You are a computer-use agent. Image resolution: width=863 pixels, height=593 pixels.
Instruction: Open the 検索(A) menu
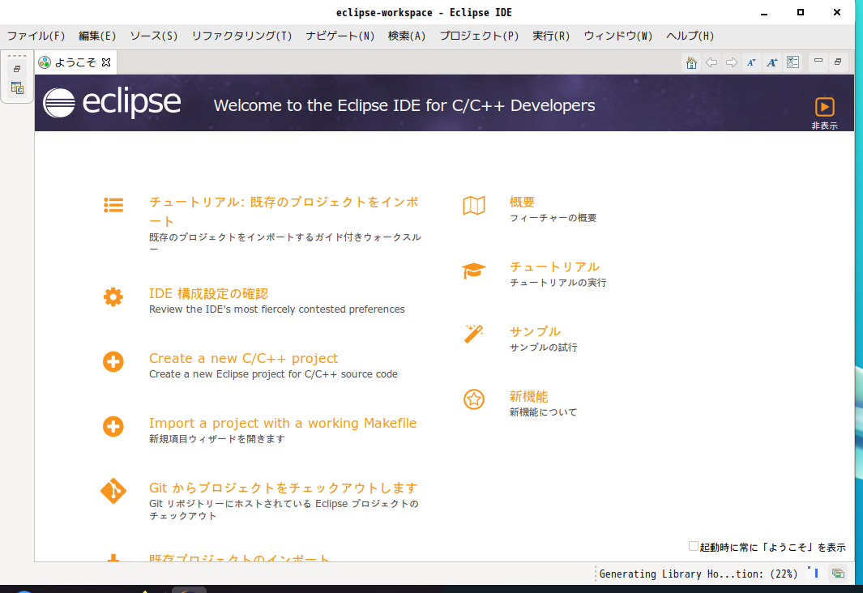[407, 36]
